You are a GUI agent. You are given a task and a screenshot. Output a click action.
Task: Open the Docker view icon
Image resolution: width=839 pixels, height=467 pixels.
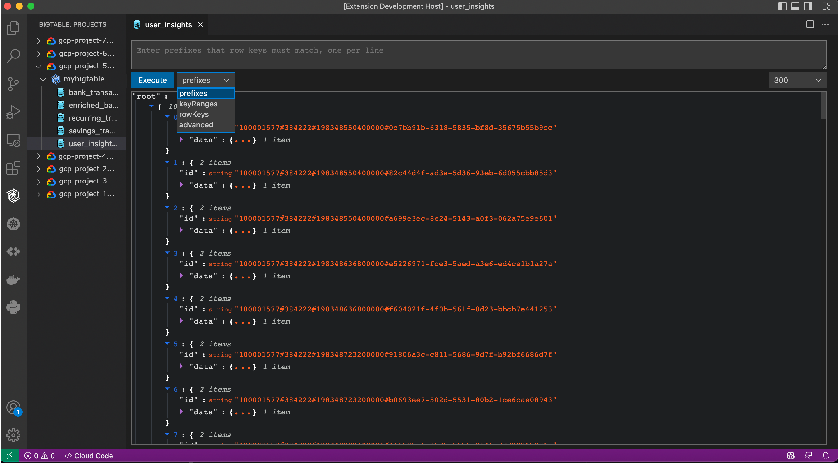(13, 279)
